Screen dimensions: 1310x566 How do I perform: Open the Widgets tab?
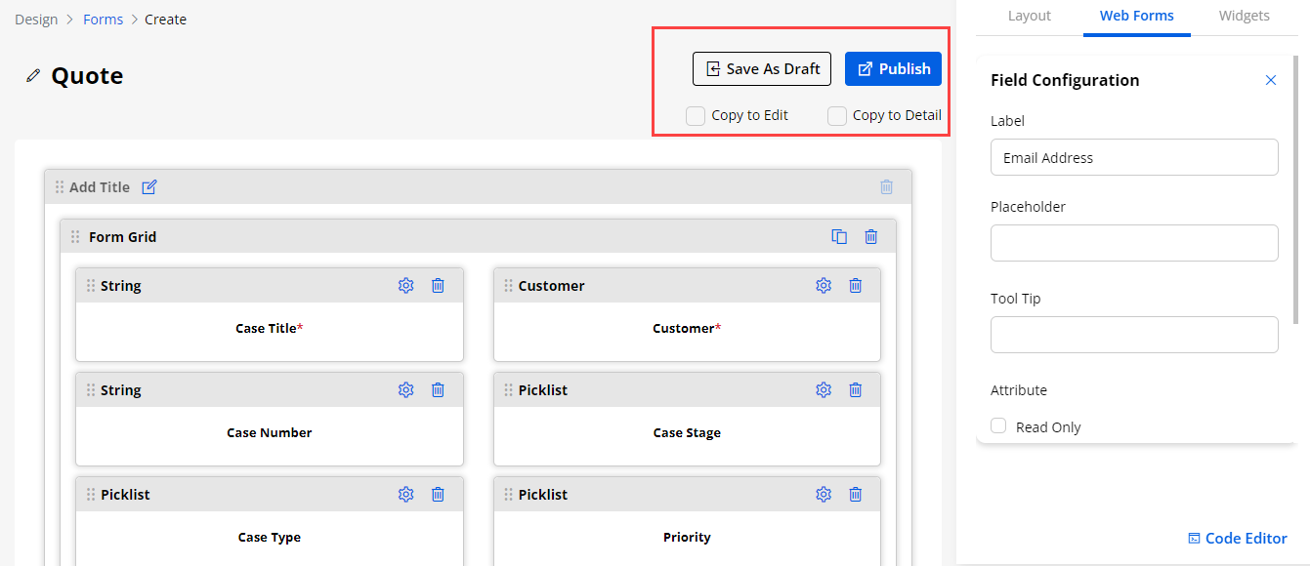(x=1244, y=16)
